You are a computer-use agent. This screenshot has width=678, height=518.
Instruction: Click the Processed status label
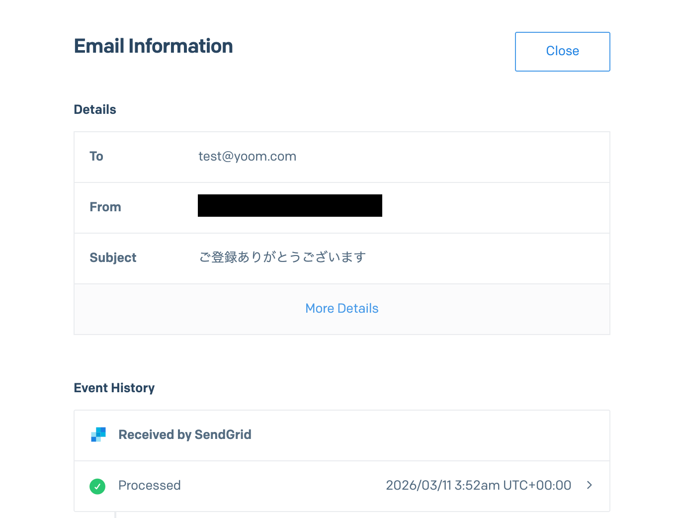tap(149, 486)
